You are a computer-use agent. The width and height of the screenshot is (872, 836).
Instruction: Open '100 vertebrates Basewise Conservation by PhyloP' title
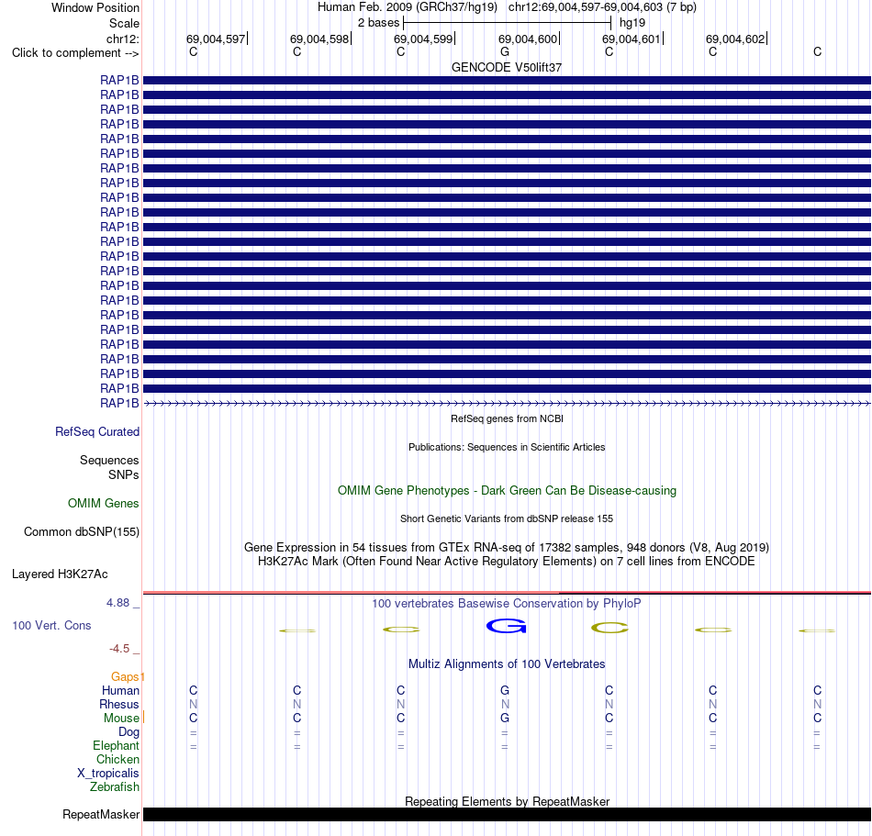click(x=507, y=604)
